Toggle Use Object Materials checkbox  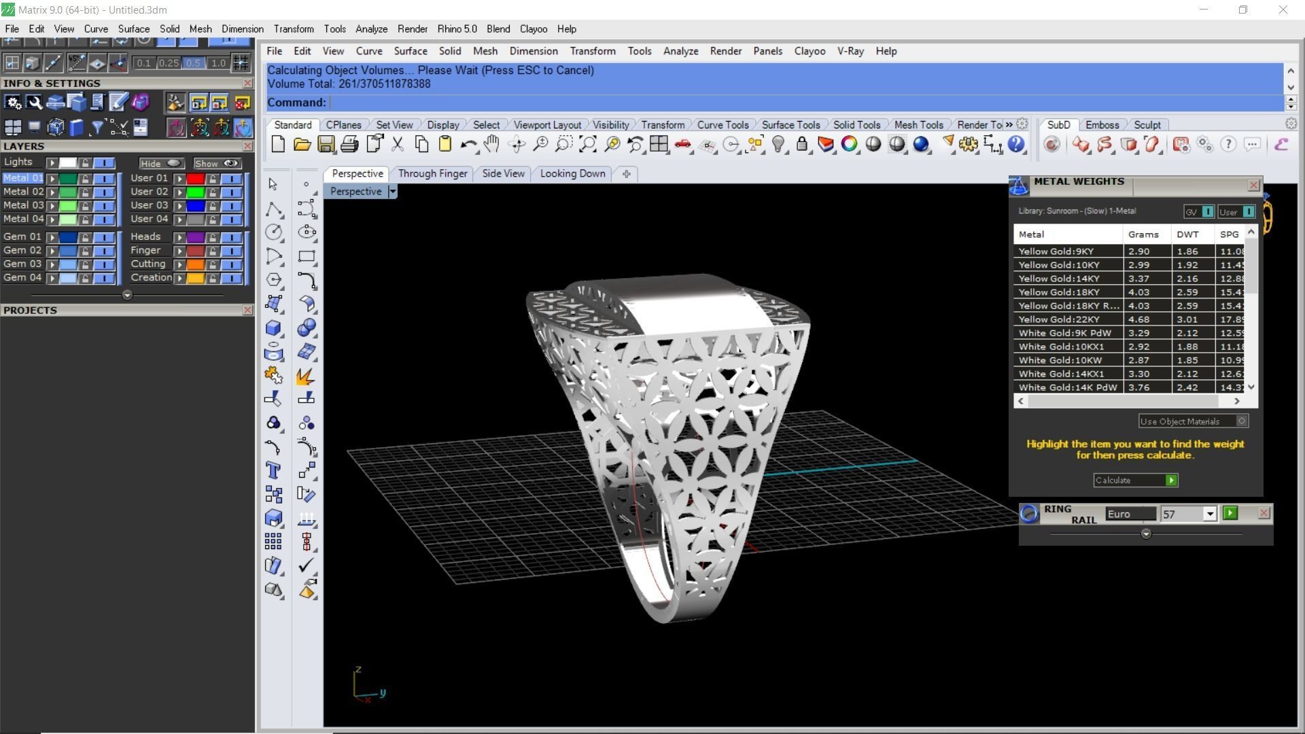click(x=1241, y=421)
